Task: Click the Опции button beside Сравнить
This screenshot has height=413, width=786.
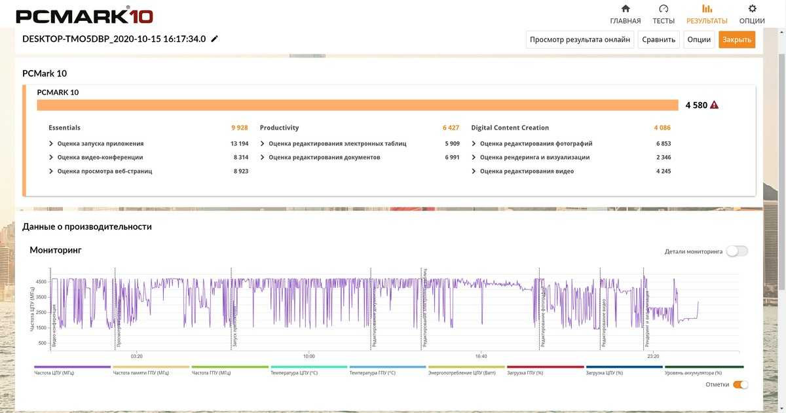Action: coord(699,39)
